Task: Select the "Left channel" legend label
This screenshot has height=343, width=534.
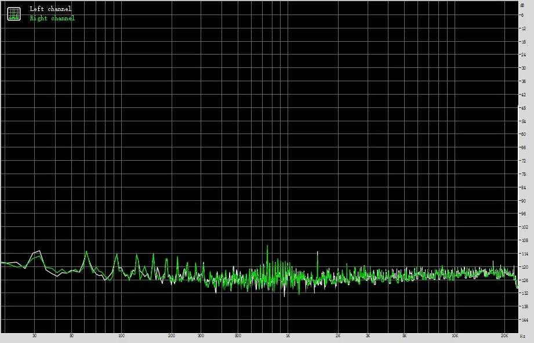Action: 50,9
